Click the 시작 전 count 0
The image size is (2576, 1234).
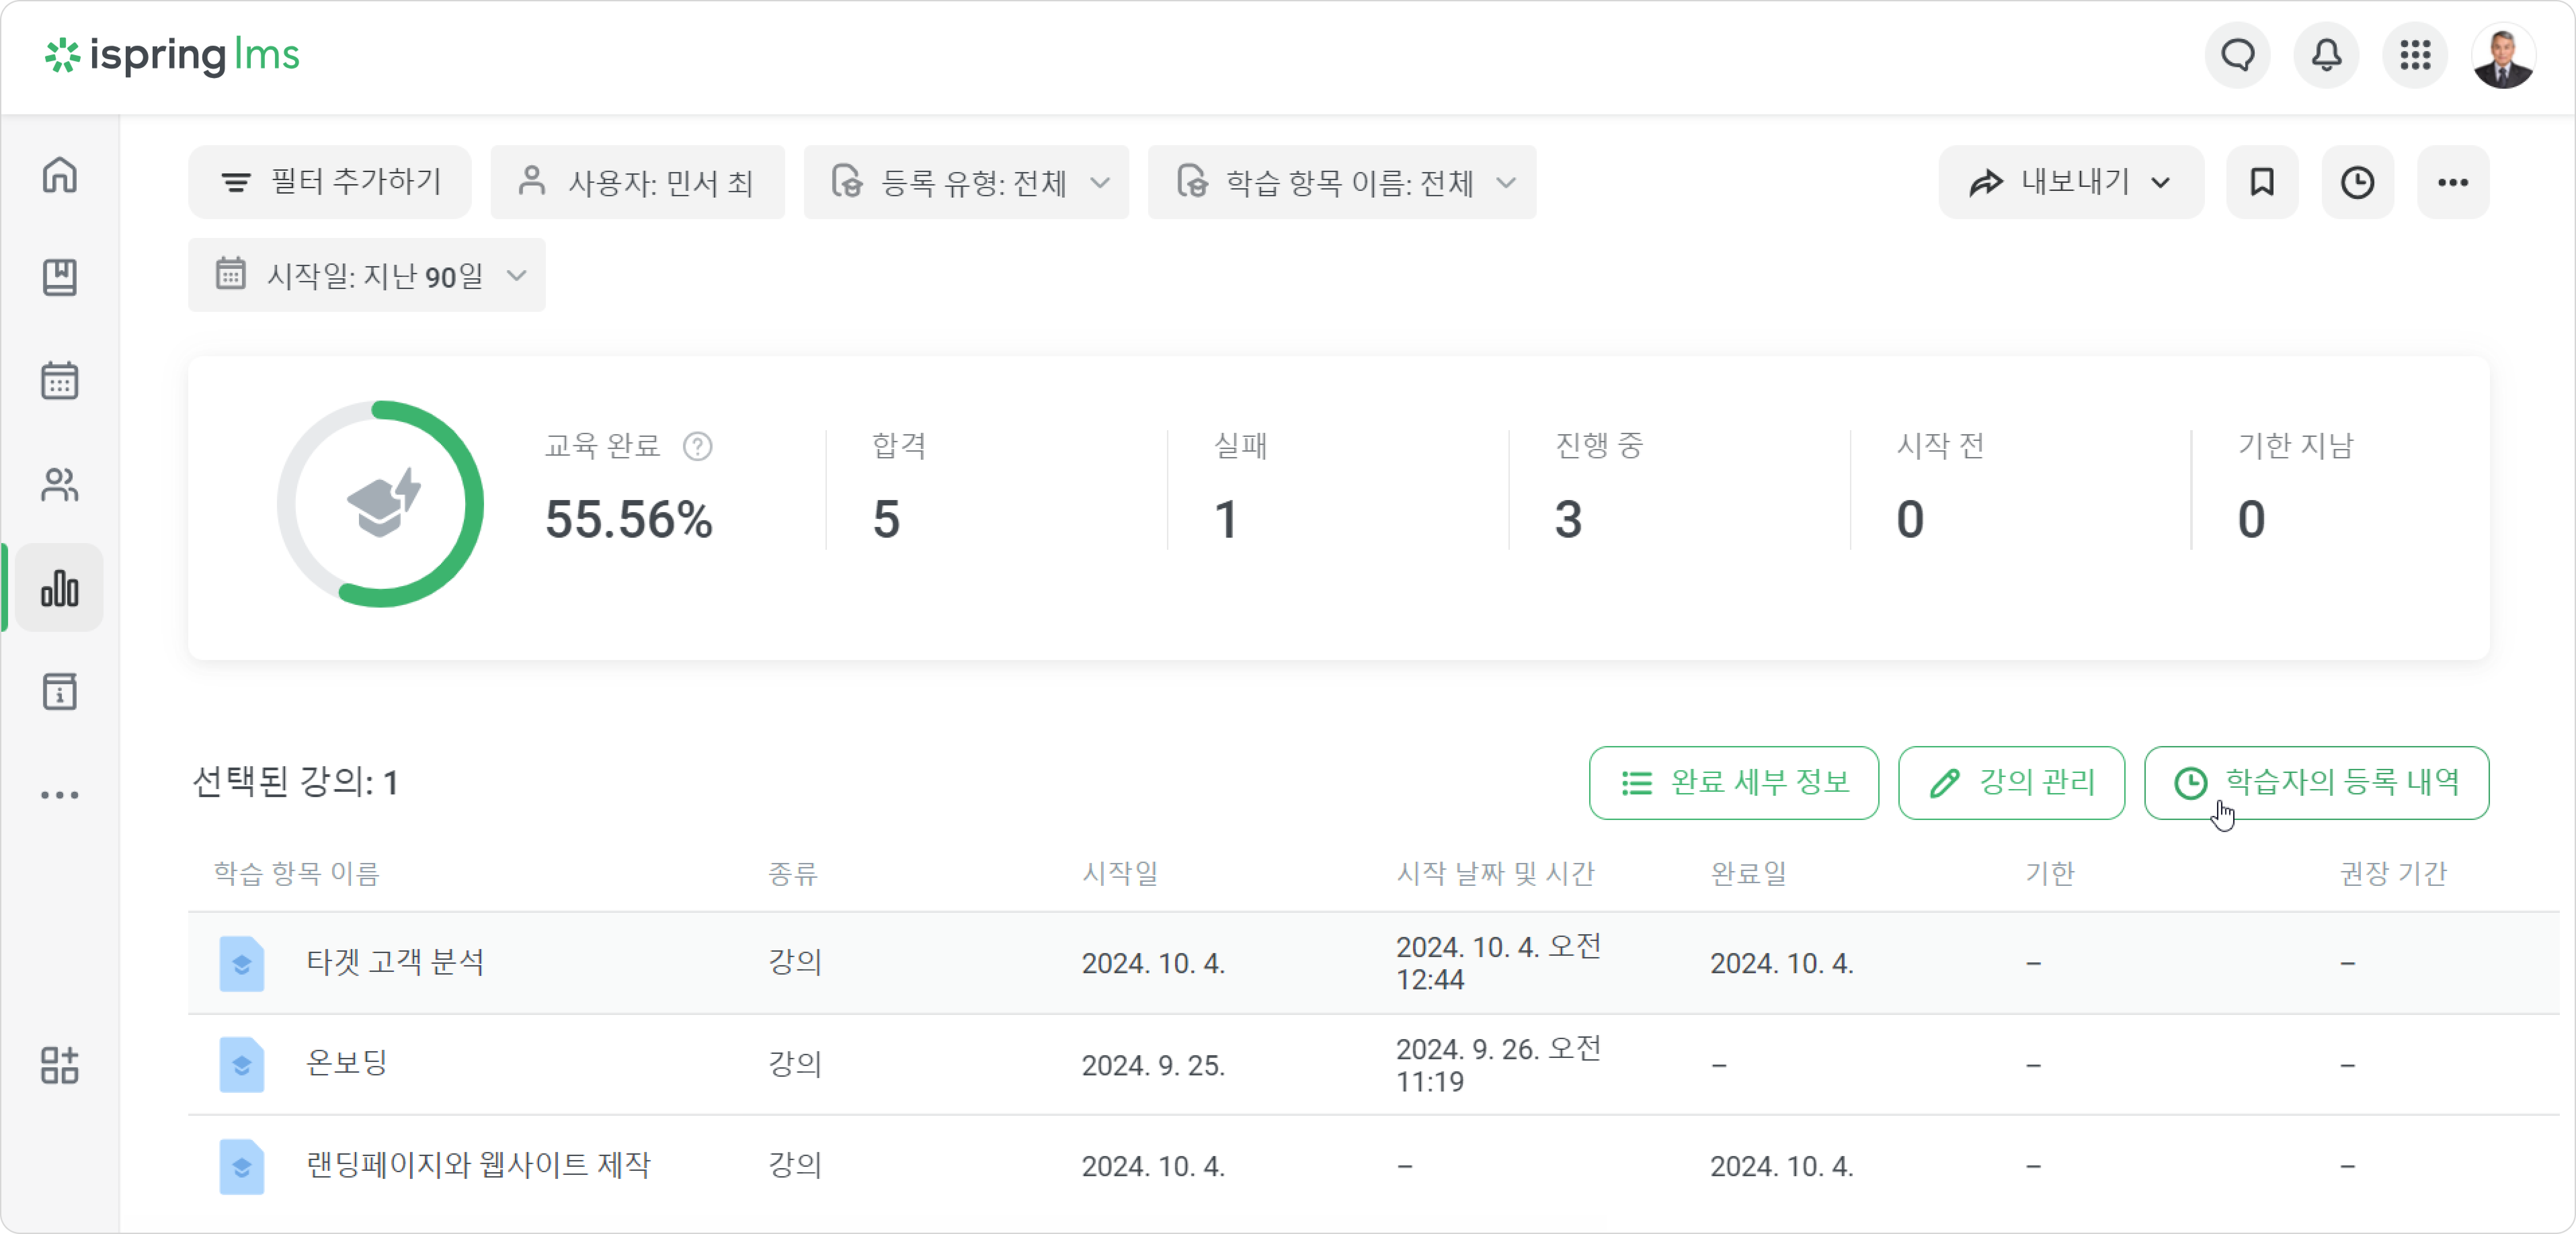(1910, 520)
